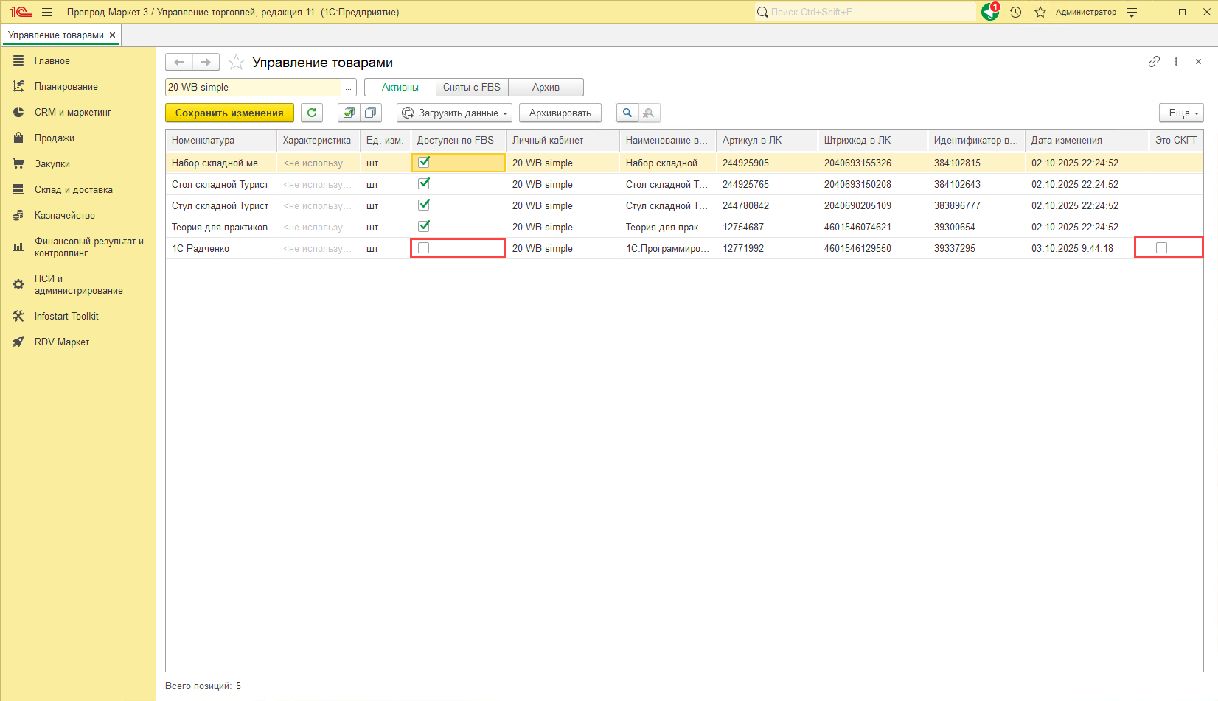Click the magnifier find icon in toolbar
Image resolution: width=1218 pixels, height=701 pixels.
(627, 113)
